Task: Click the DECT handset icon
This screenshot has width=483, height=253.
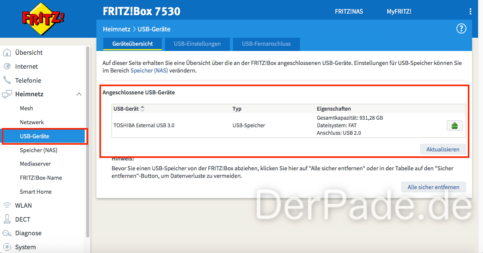Action: coord(7,219)
